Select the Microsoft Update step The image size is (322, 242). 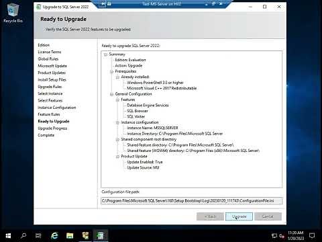[52, 66]
